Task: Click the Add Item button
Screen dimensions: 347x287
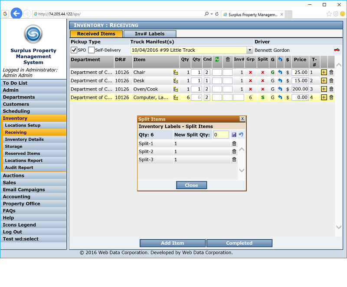Action: click(x=172, y=243)
